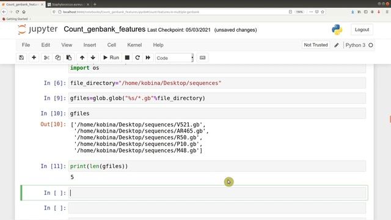Reload the browser page

point(17,12)
